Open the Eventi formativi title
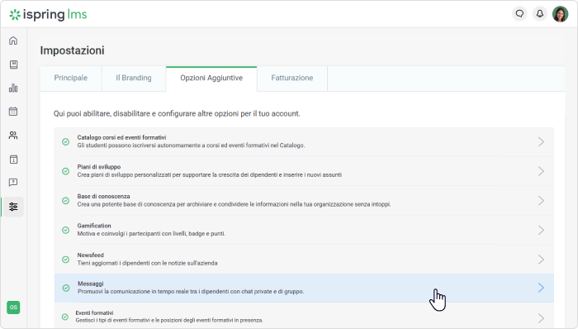 click(x=94, y=312)
